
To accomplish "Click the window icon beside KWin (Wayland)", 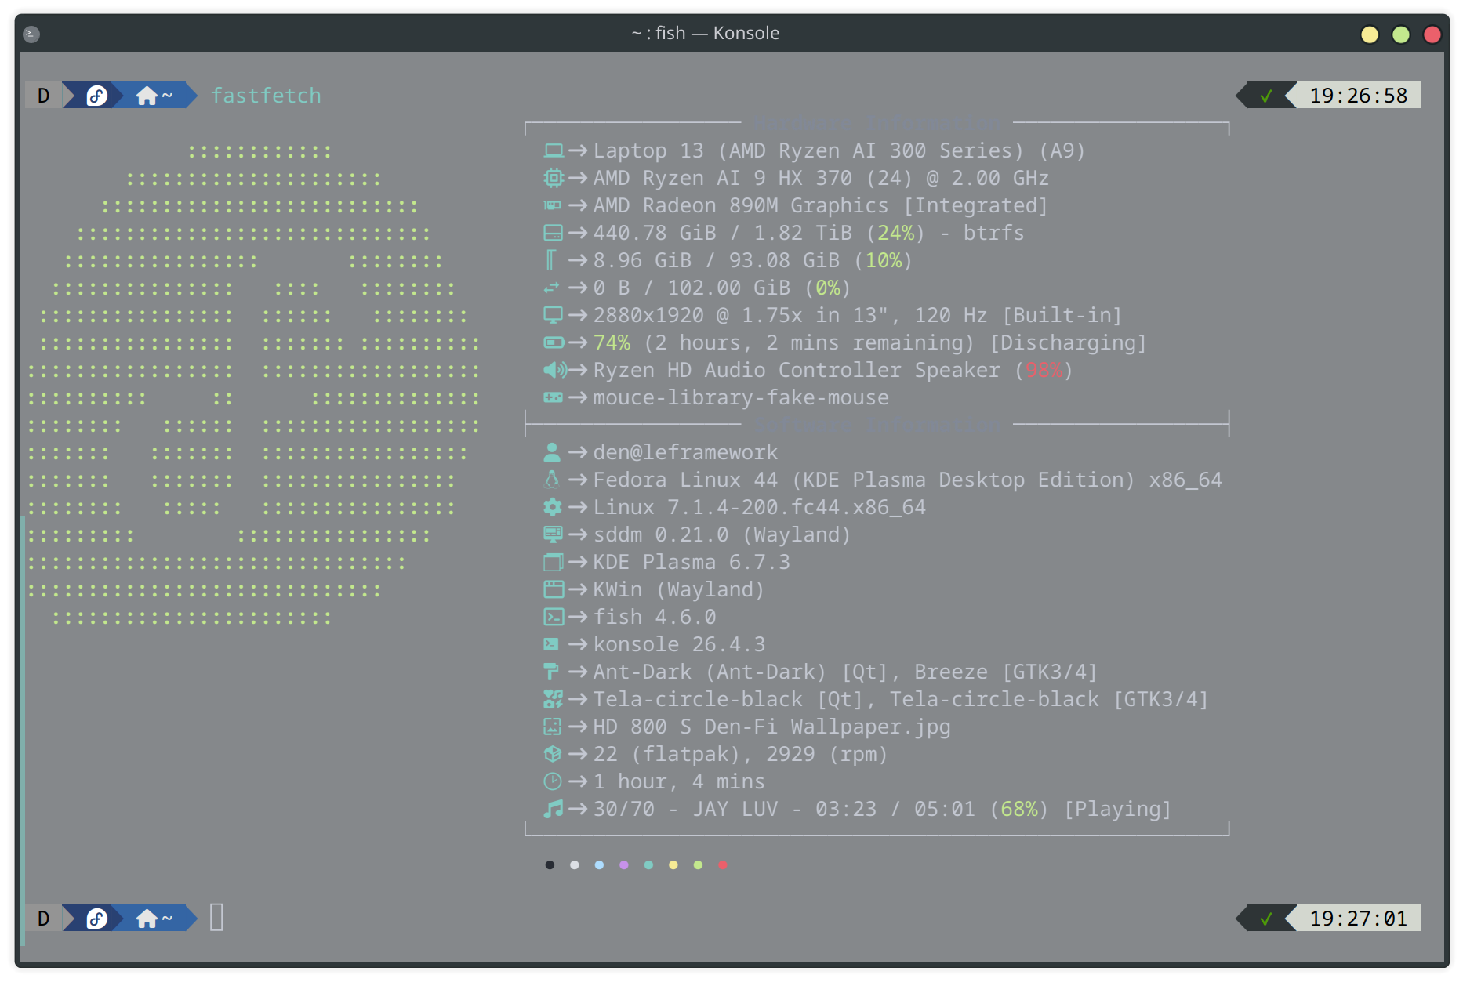I will 554,589.
